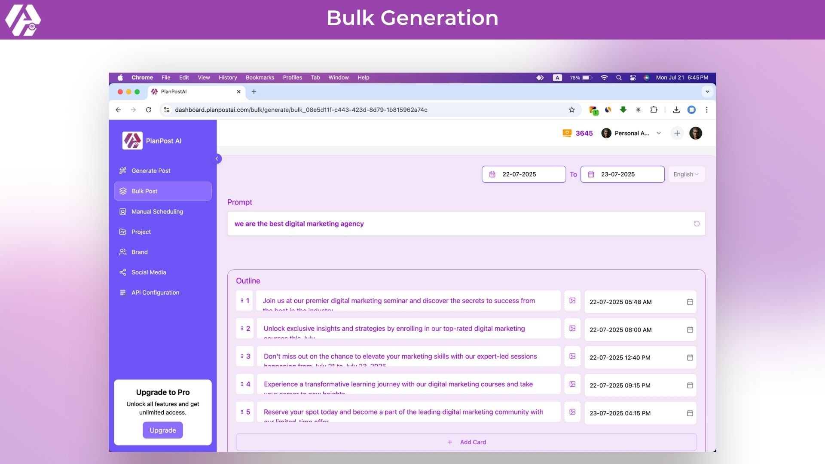Go to the Social Media sidebar item
Viewport: 825px width, 464px height.
tap(149, 272)
